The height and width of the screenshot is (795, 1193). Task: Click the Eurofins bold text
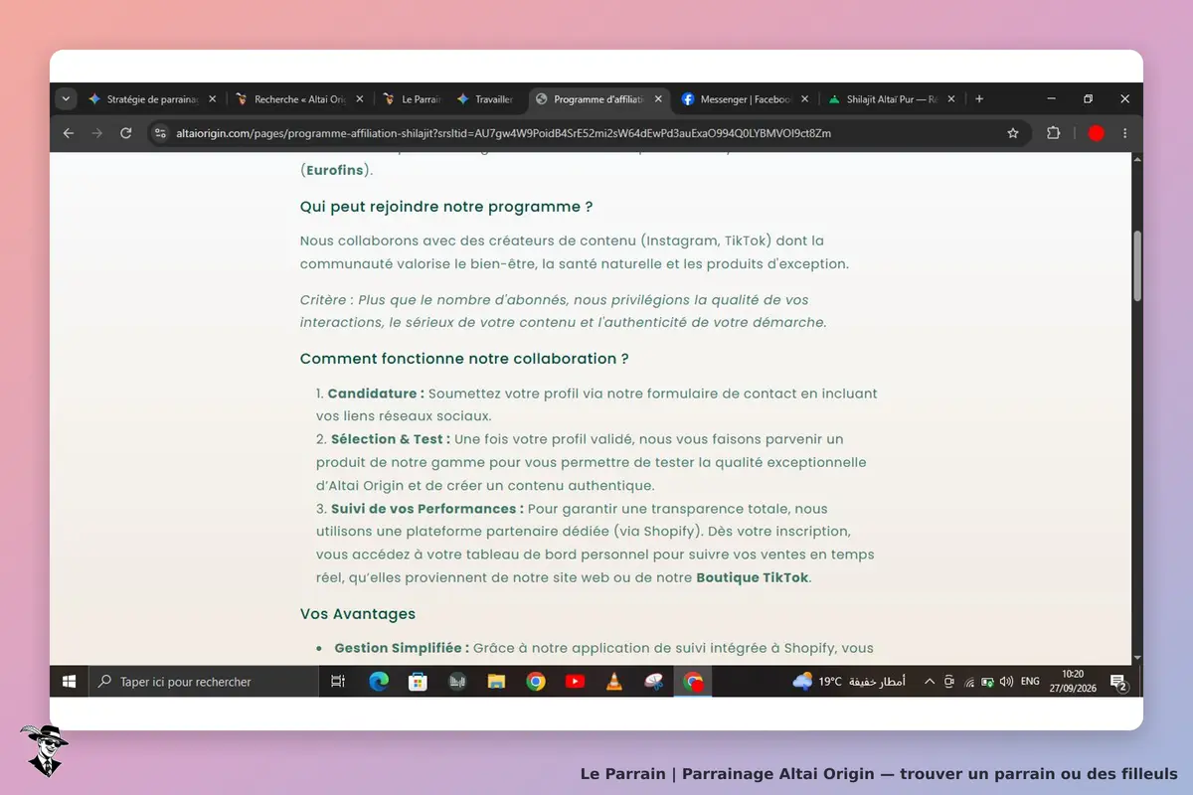(335, 170)
